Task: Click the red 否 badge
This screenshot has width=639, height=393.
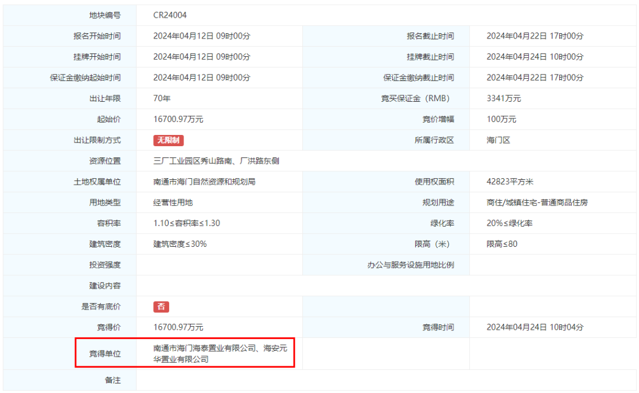Action: pyautogui.click(x=161, y=307)
